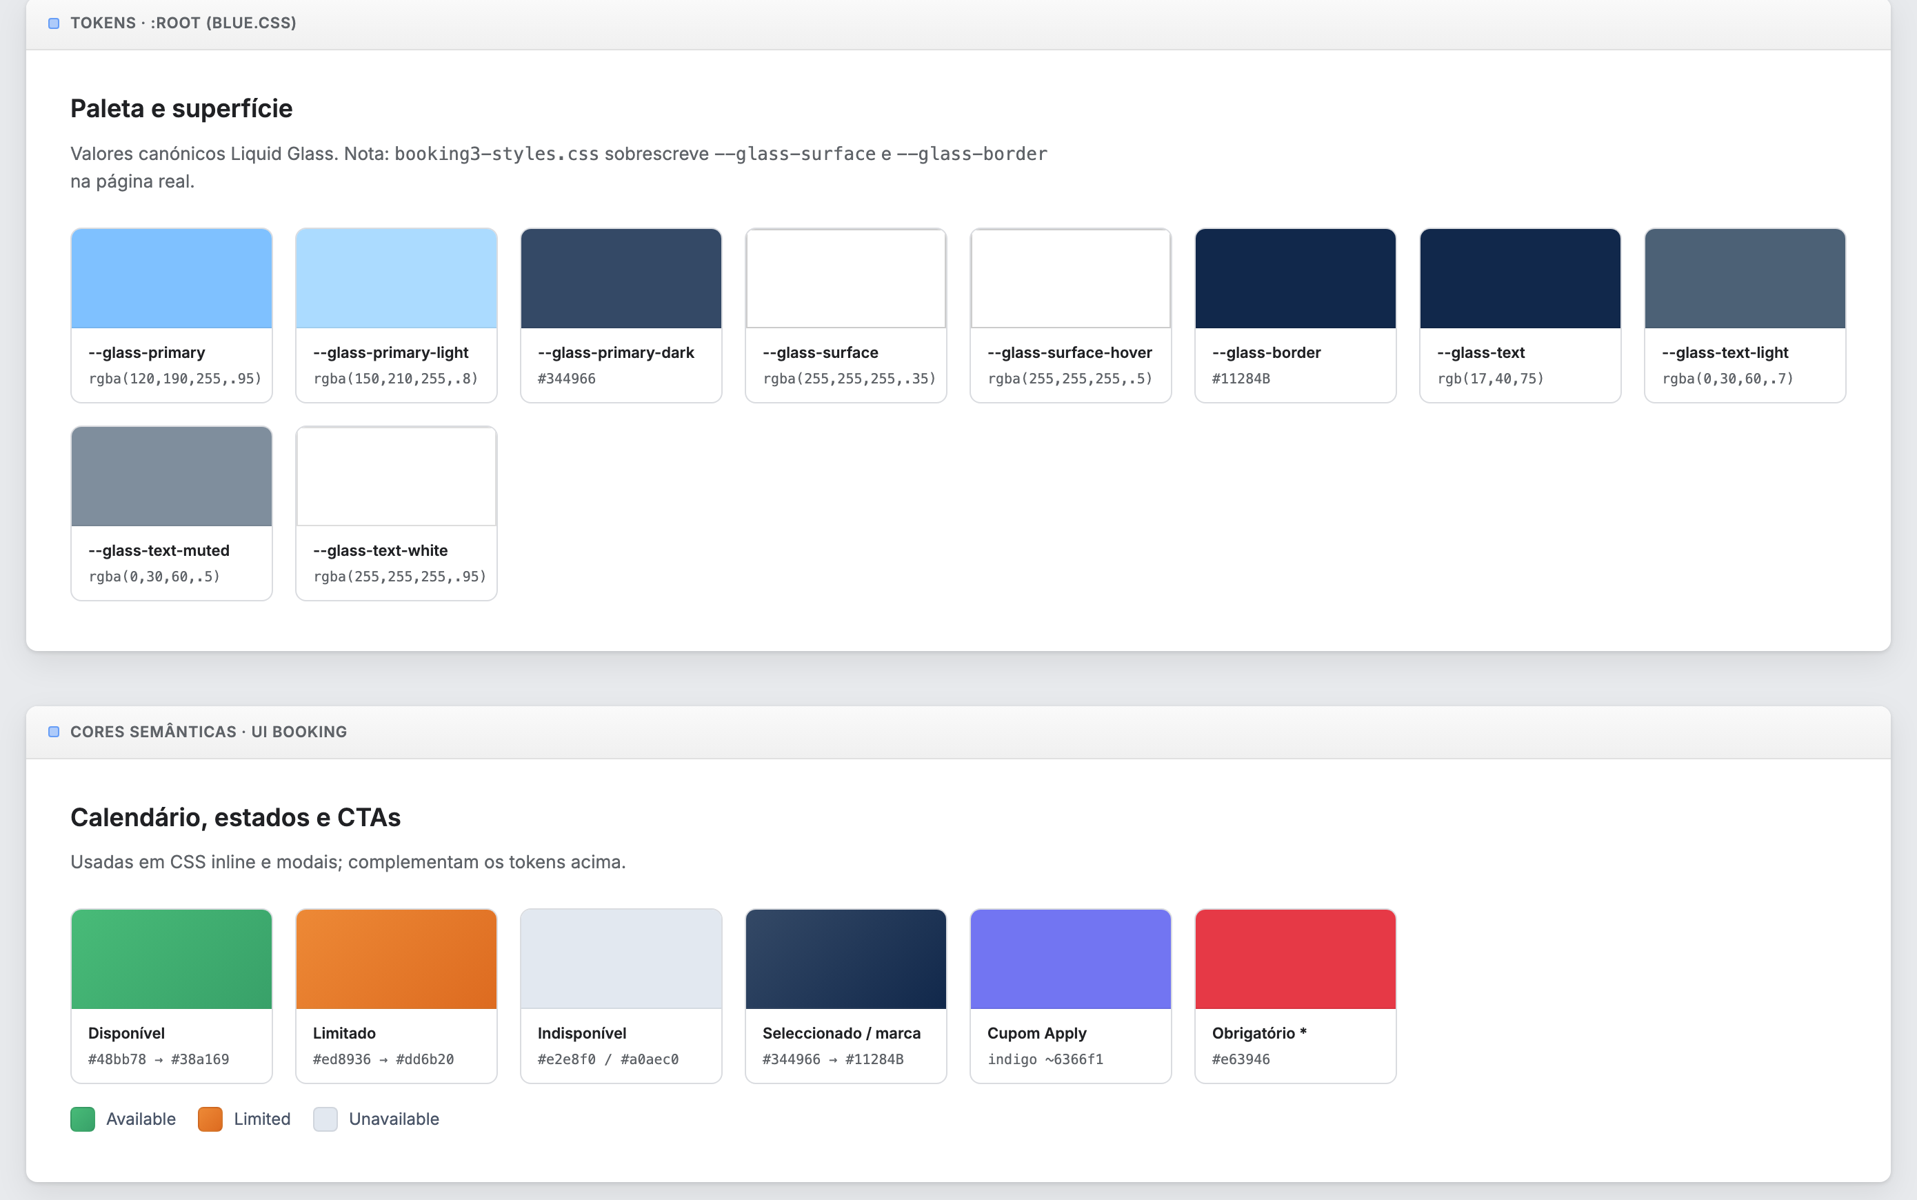This screenshot has width=1917, height=1200.
Task: Click the blue square beside CORES SEMÂNTICAS
Action: click(x=54, y=732)
